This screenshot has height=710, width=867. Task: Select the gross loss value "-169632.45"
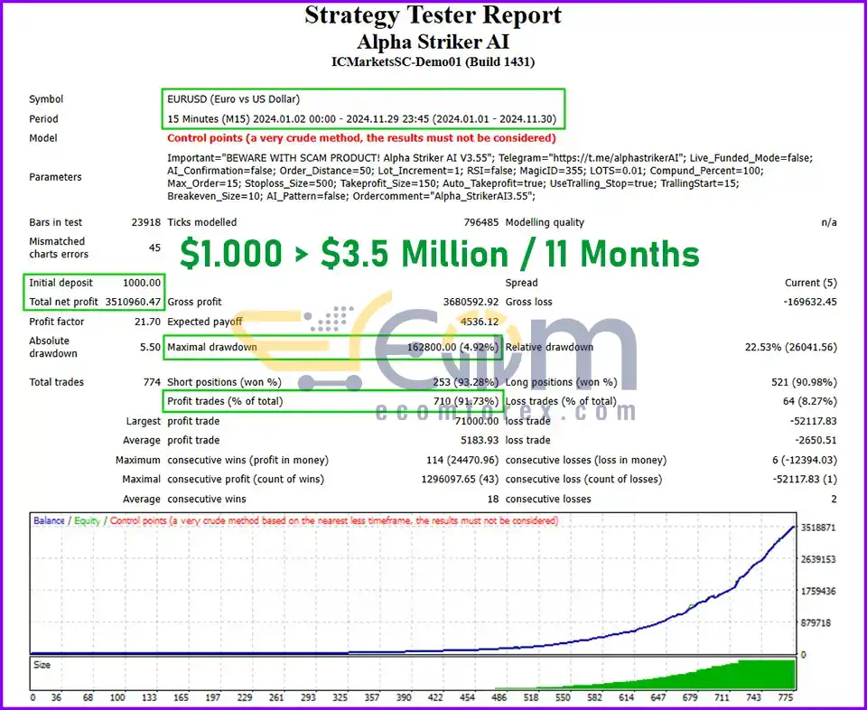pos(808,302)
